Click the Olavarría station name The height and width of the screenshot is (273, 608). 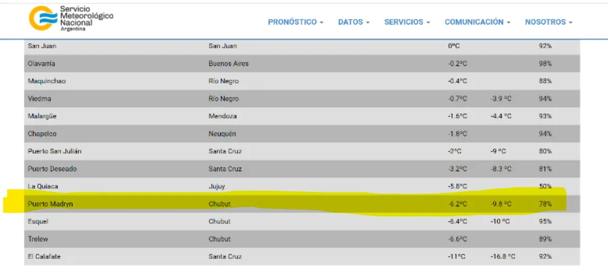[41, 63]
